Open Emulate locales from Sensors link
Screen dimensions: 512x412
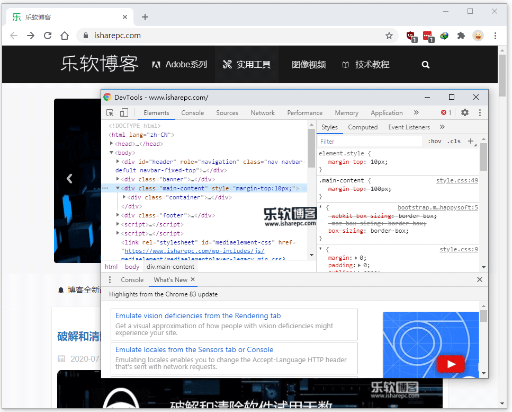click(x=194, y=349)
